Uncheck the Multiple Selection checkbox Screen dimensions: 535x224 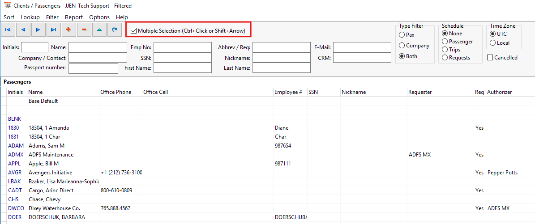click(x=134, y=31)
